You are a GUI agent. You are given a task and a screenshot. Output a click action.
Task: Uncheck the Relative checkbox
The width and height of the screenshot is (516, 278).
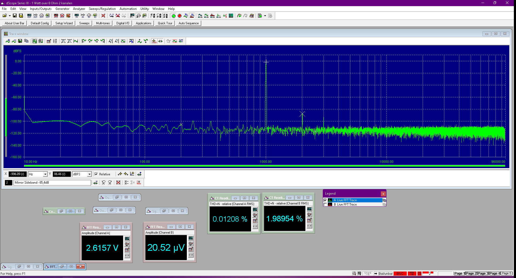click(96, 174)
